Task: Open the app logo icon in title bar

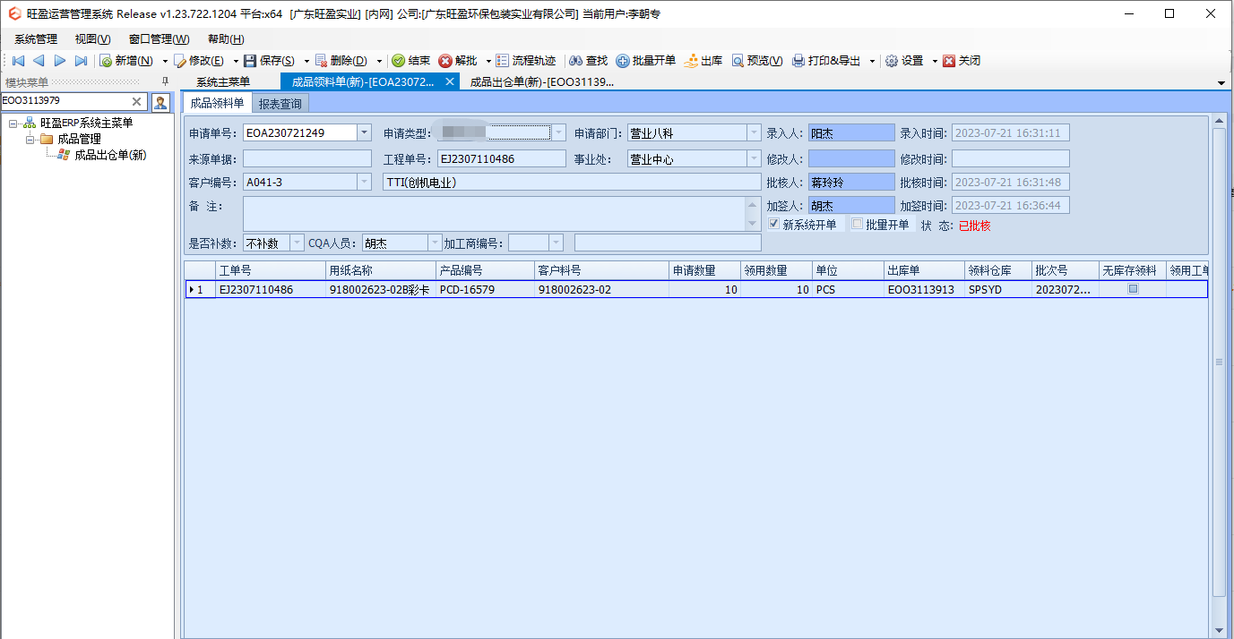Action: [x=14, y=13]
